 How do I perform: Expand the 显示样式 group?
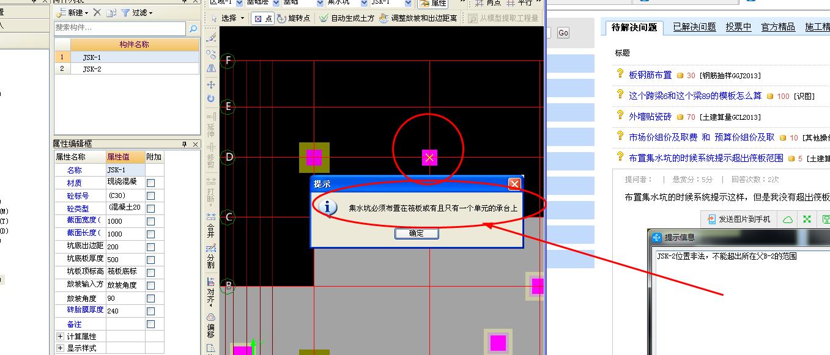60,348
